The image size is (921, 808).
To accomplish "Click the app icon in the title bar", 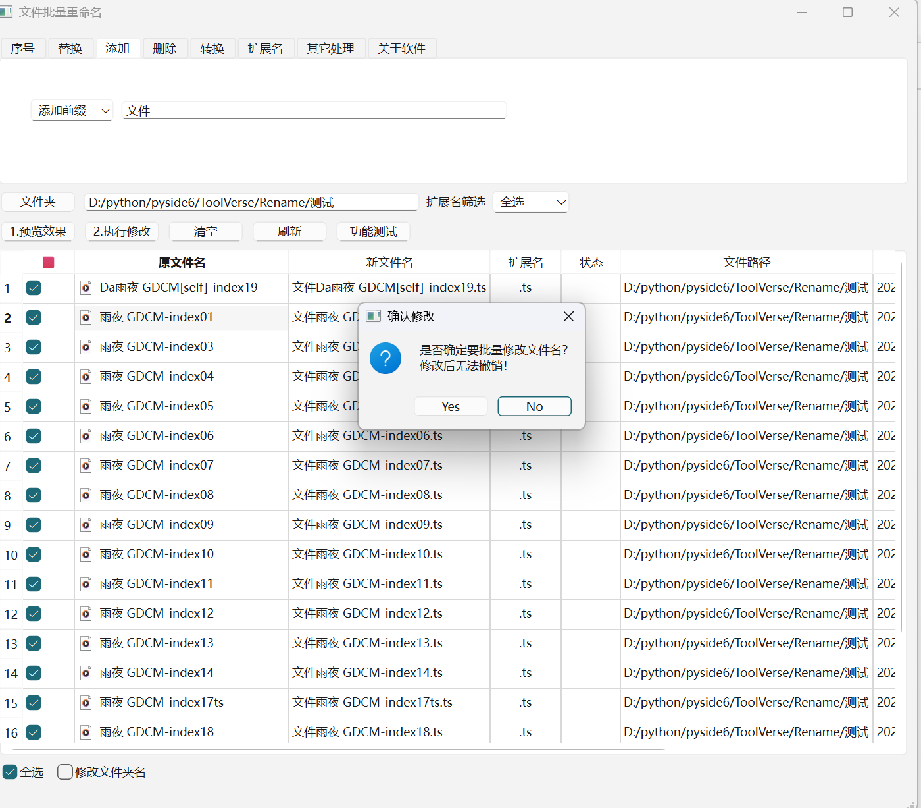I will click(7, 11).
